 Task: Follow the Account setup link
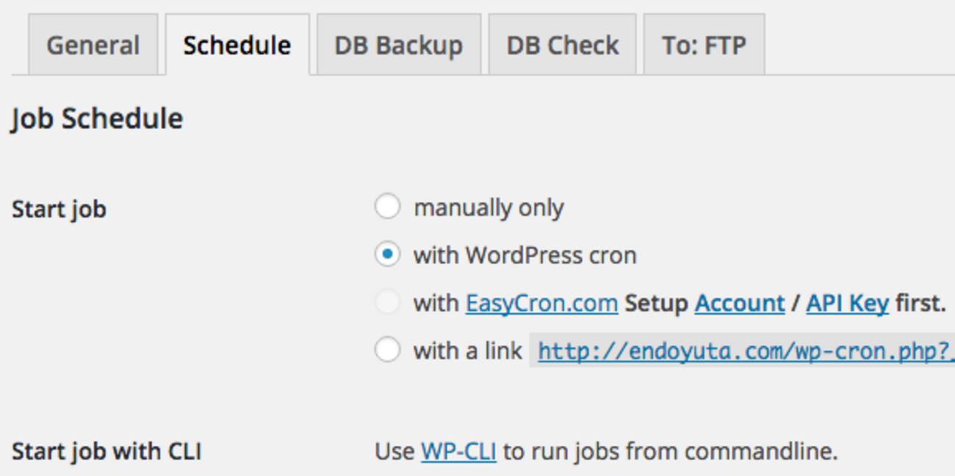click(740, 304)
